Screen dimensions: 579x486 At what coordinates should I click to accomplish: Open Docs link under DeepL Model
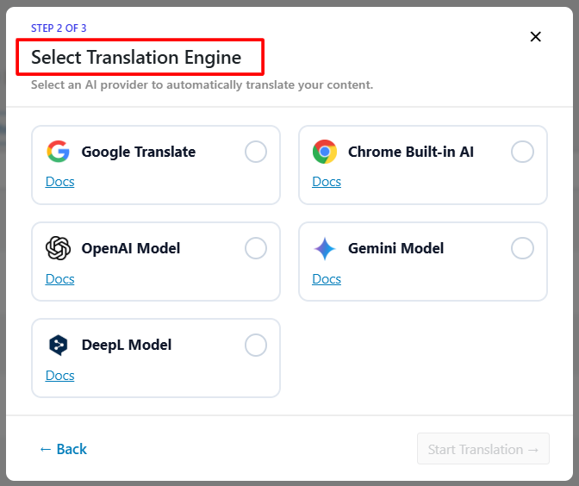[x=59, y=376]
